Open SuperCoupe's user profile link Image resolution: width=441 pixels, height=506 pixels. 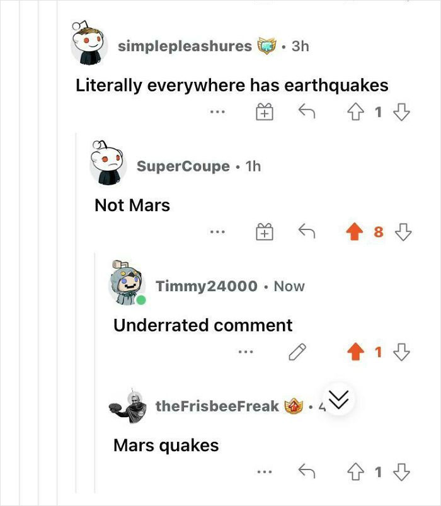tap(183, 166)
